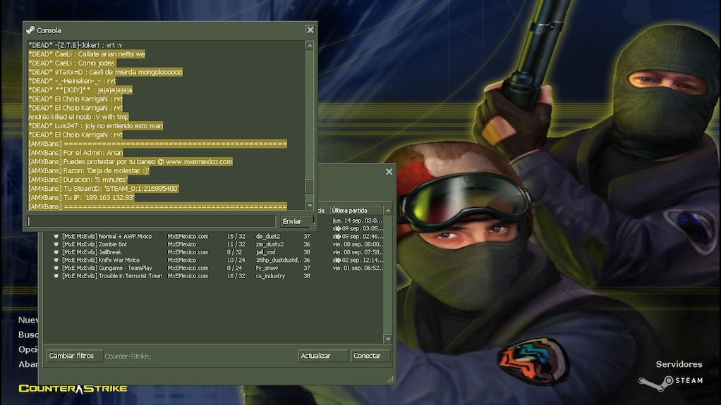Click the VAC shield icon for Normal + AWP Mxico
Image resolution: width=721 pixels, height=405 pixels.
pos(56,237)
